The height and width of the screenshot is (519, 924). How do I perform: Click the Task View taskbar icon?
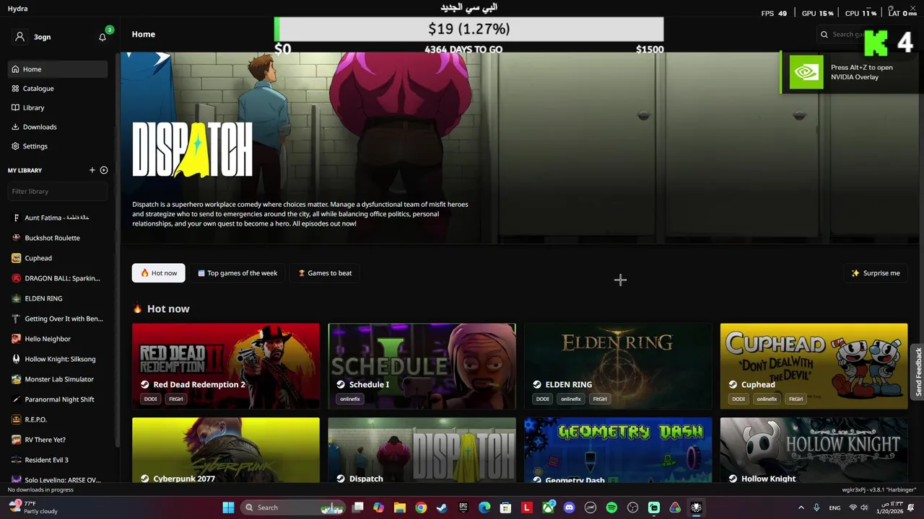pos(357,507)
